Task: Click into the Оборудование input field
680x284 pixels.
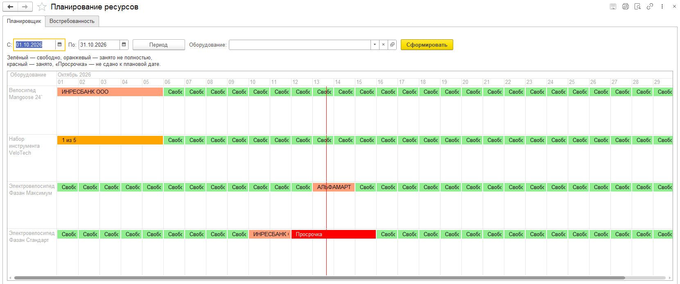Action: (x=300, y=45)
